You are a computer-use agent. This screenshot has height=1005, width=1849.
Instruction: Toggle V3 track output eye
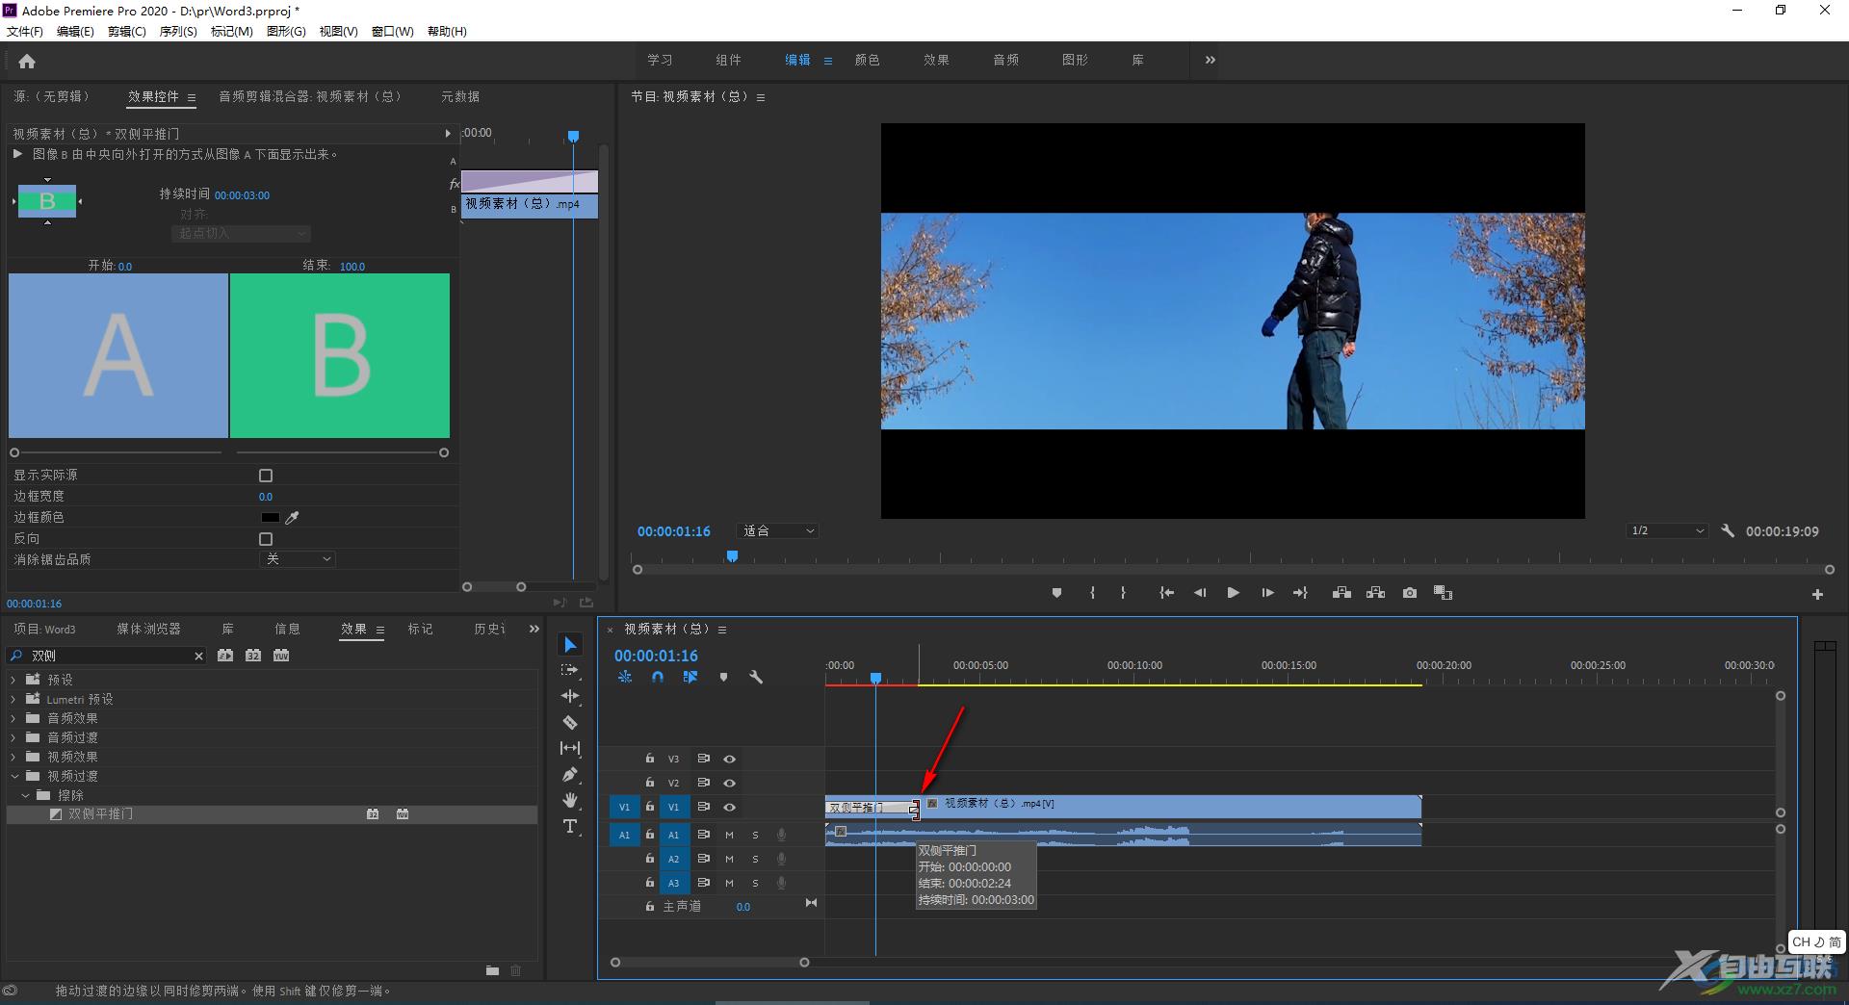coord(729,759)
